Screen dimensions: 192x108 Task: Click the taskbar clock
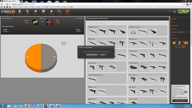(x=187, y=106)
